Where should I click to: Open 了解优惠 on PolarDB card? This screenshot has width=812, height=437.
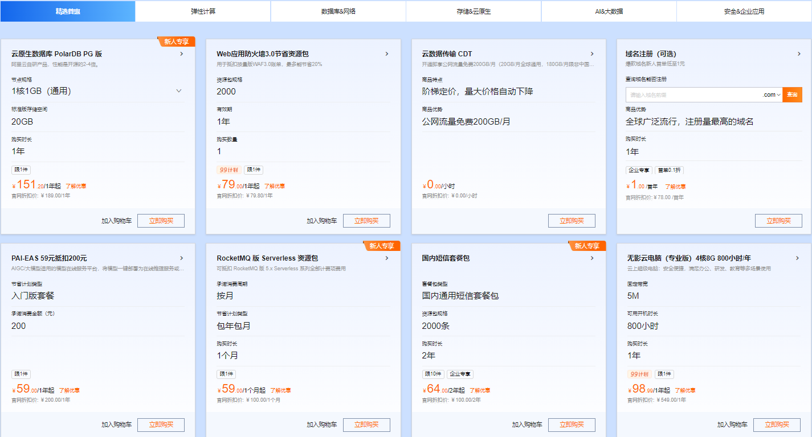click(76, 186)
